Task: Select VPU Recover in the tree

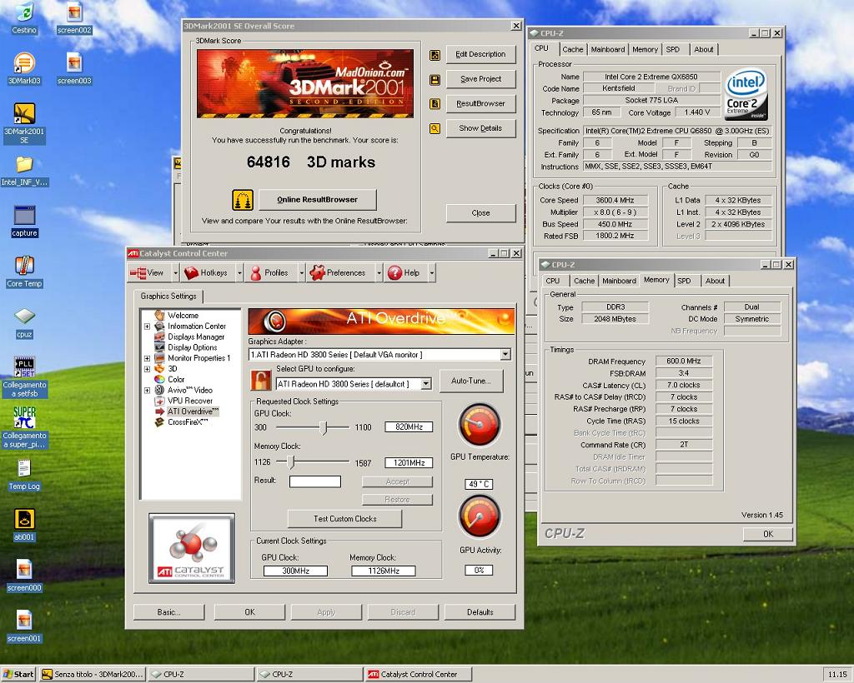Action: 189,401
